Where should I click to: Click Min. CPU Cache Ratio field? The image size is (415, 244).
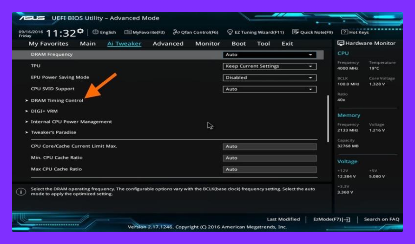pyautogui.click(x=270, y=158)
